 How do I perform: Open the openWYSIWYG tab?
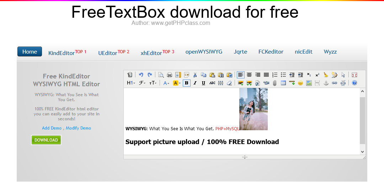tap(204, 51)
